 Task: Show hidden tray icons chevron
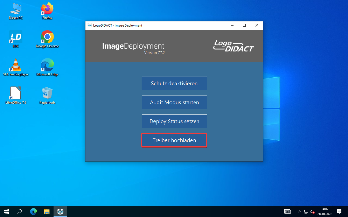point(300,212)
